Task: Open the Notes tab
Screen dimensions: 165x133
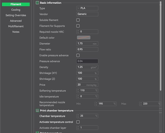Action: click(x=16, y=32)
